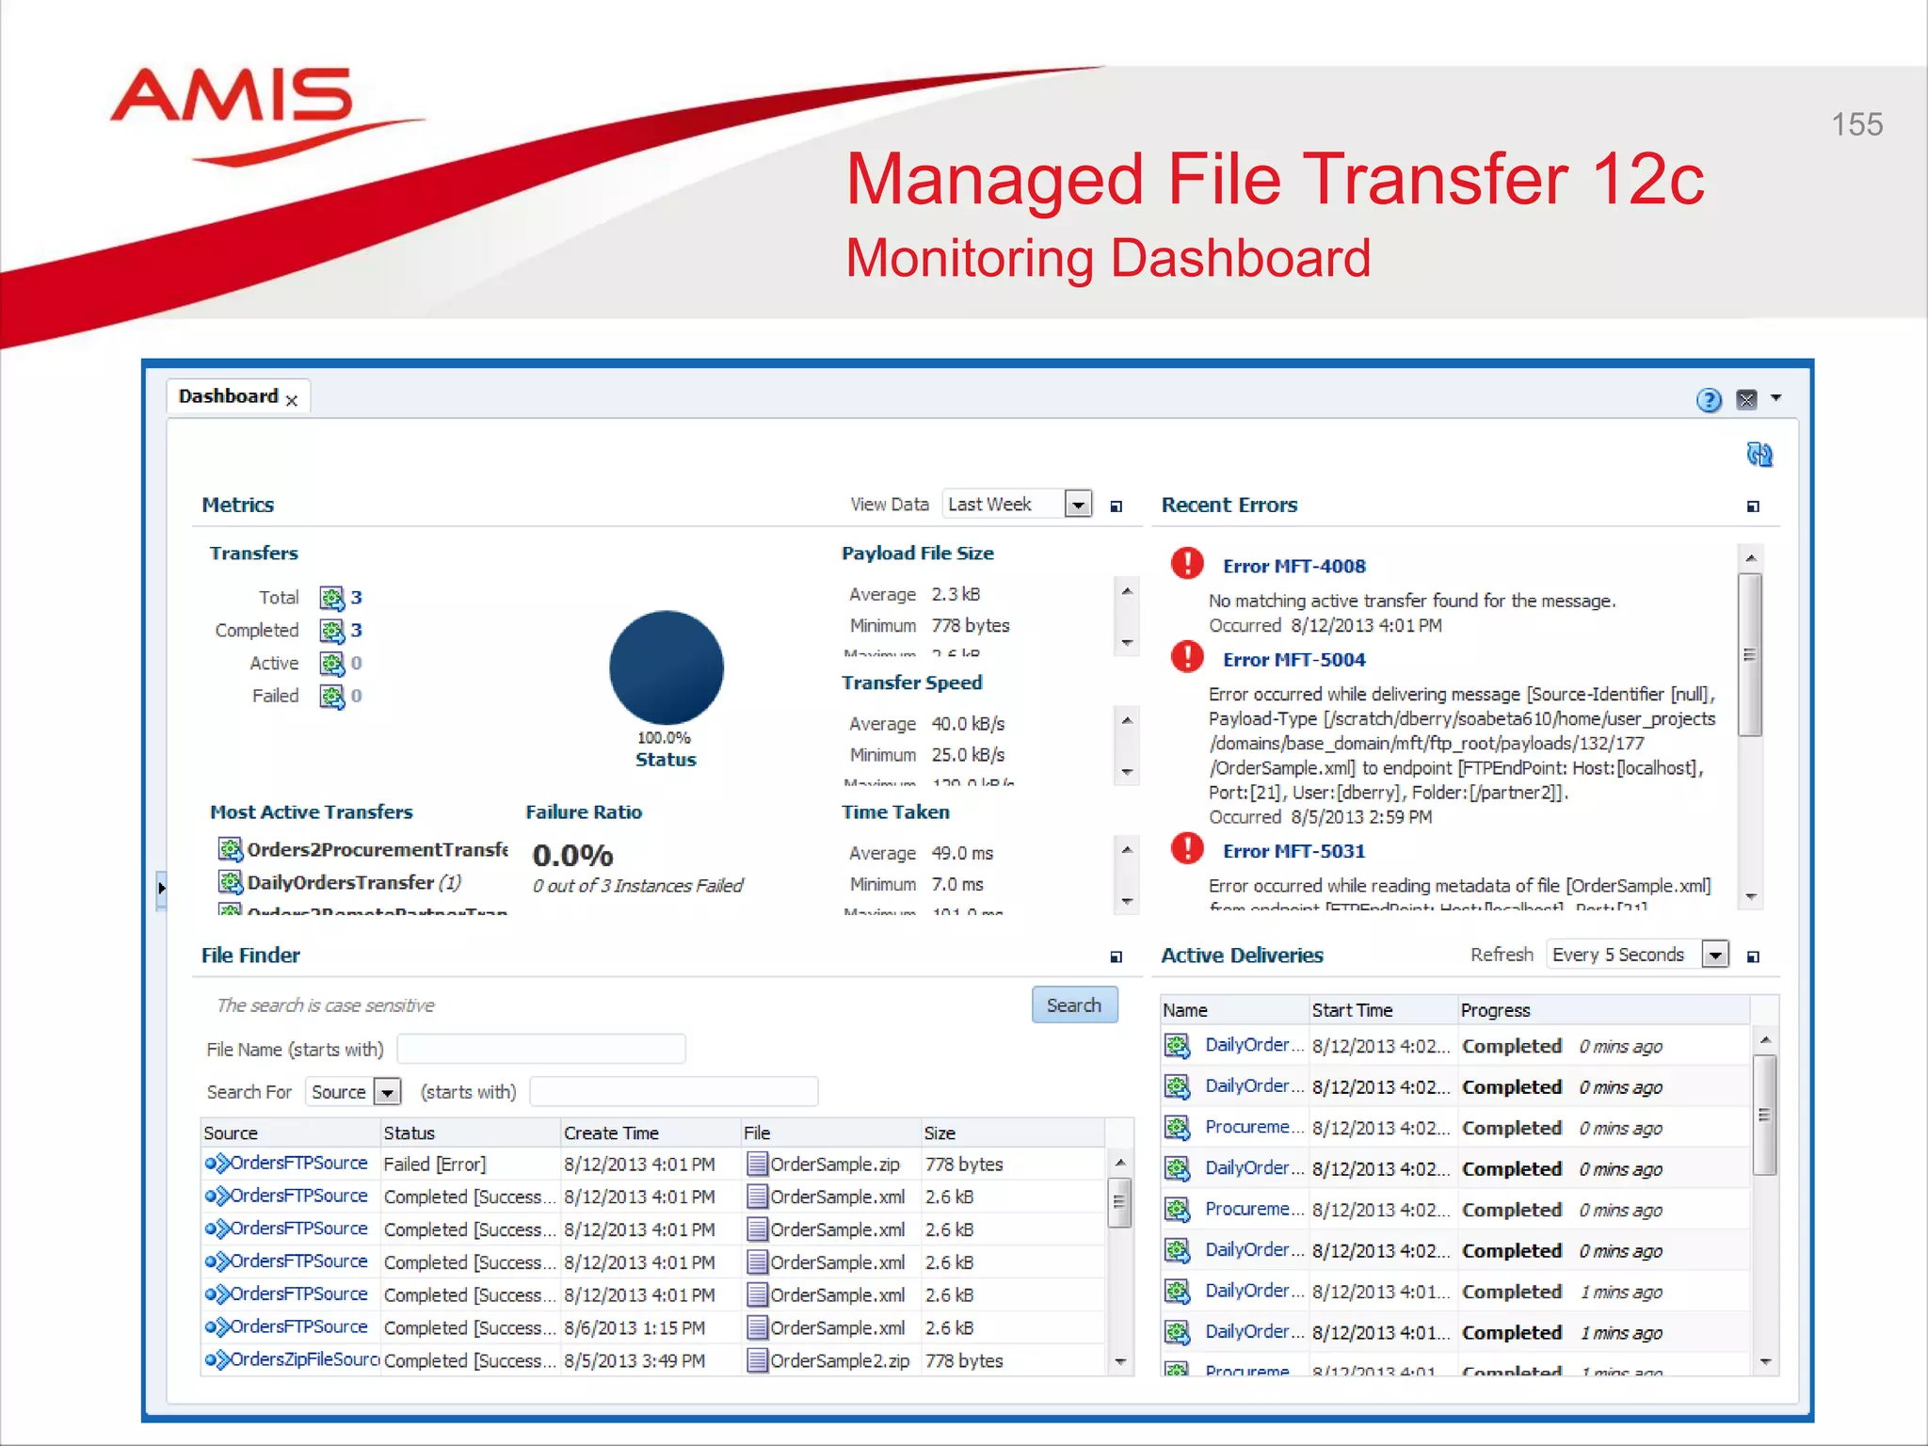
Task: Open the first DailyOrder delivery link
Action: click(x=1254, y=1045)
